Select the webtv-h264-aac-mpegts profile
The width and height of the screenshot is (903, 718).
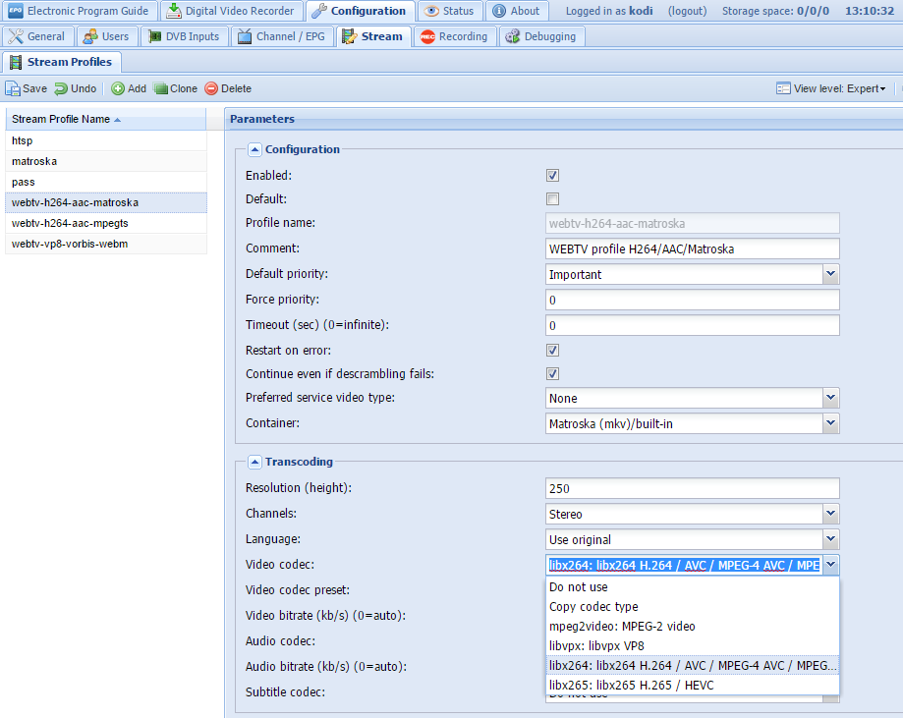tap(106, 223)
